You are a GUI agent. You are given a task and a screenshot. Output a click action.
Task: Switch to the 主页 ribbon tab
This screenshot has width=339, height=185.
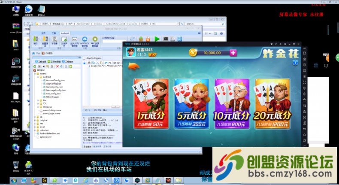(43, 33)
